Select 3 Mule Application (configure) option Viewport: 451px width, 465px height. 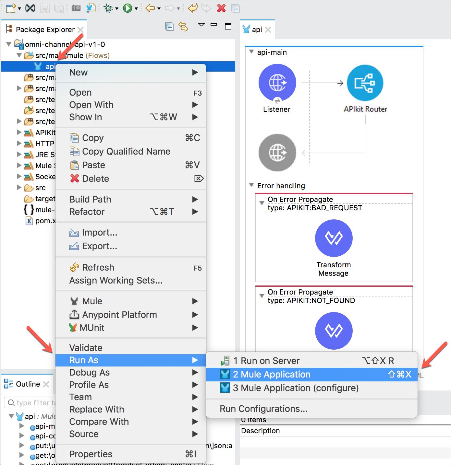click(312, 388)
